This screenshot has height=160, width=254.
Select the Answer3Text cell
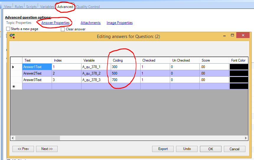37,80
